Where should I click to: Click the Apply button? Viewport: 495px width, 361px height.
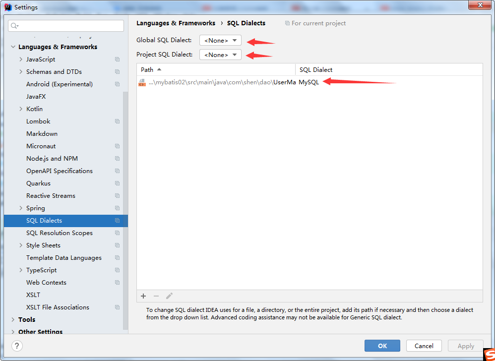coord(466,346)
